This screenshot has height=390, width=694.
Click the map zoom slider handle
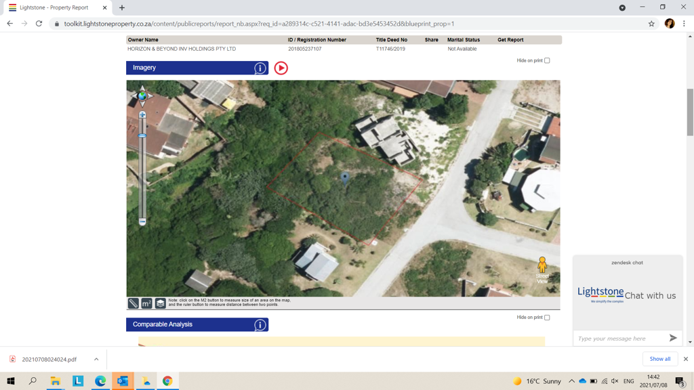coord(142,136)
